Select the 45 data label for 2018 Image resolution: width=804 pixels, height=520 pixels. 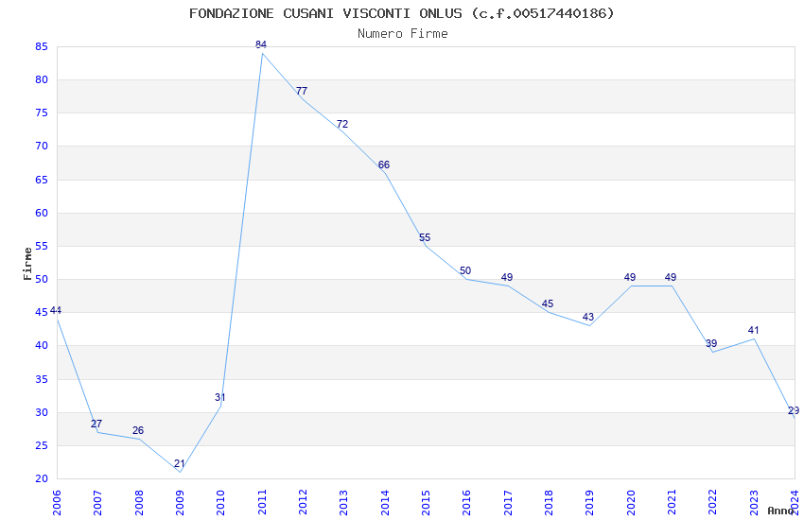[548, 303]
